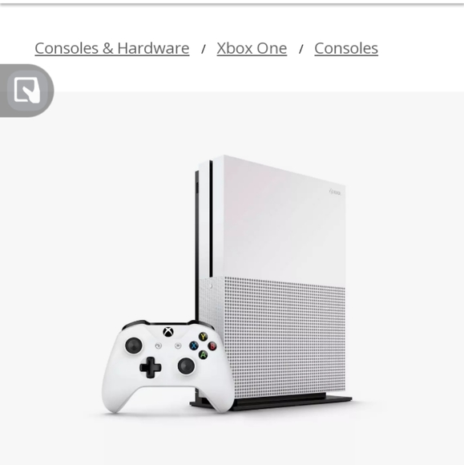
Task: Click the controller's small View button
Action: (x=159, y=346)
